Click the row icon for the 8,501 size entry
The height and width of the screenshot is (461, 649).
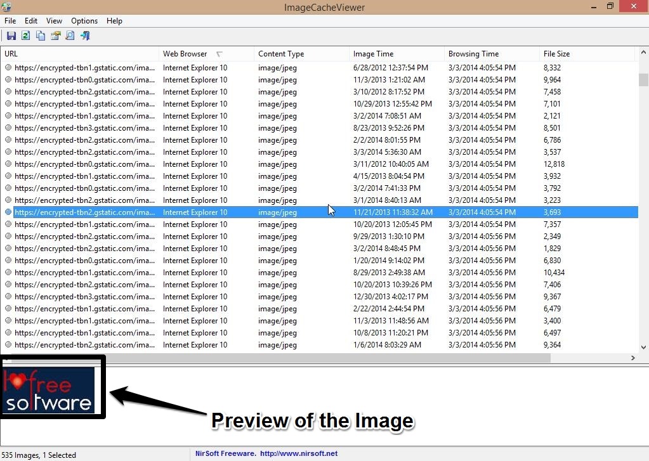8,127
